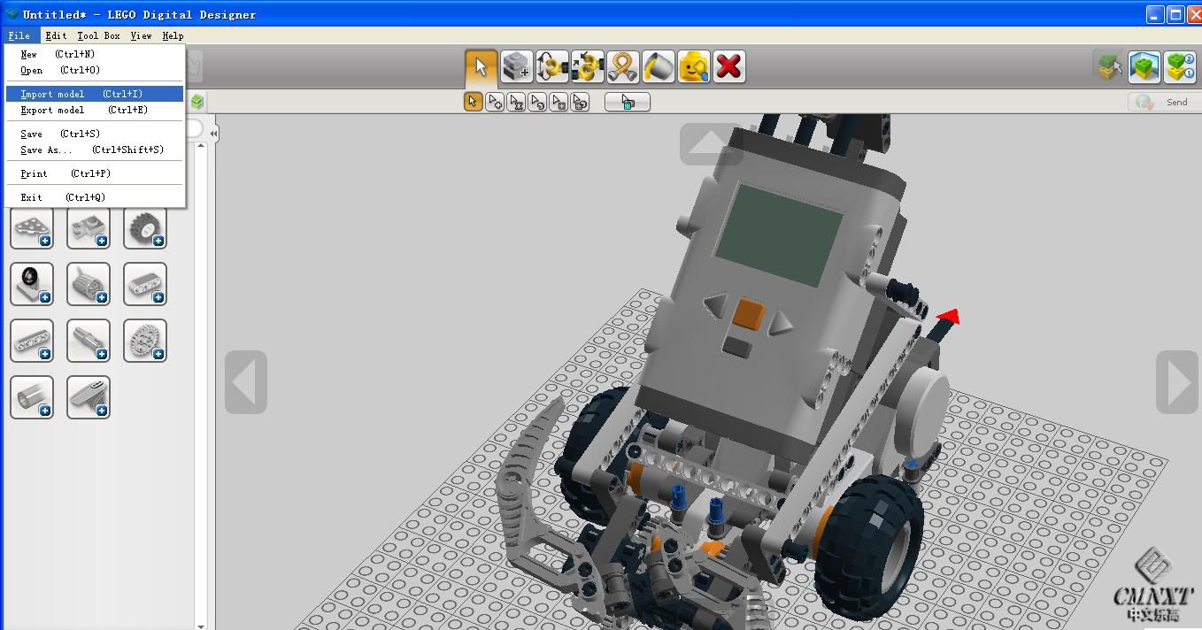1202x630 pixels.
Task: Enable multi-select mode in the selection sub-toolbar
Action: click(495, 102)
